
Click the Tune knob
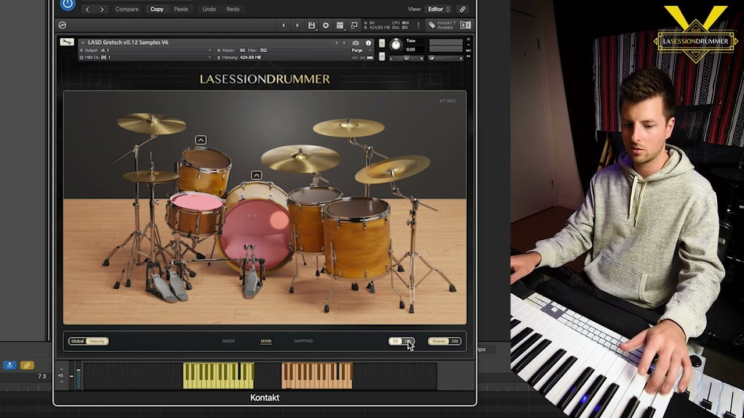tap(396, 45)
